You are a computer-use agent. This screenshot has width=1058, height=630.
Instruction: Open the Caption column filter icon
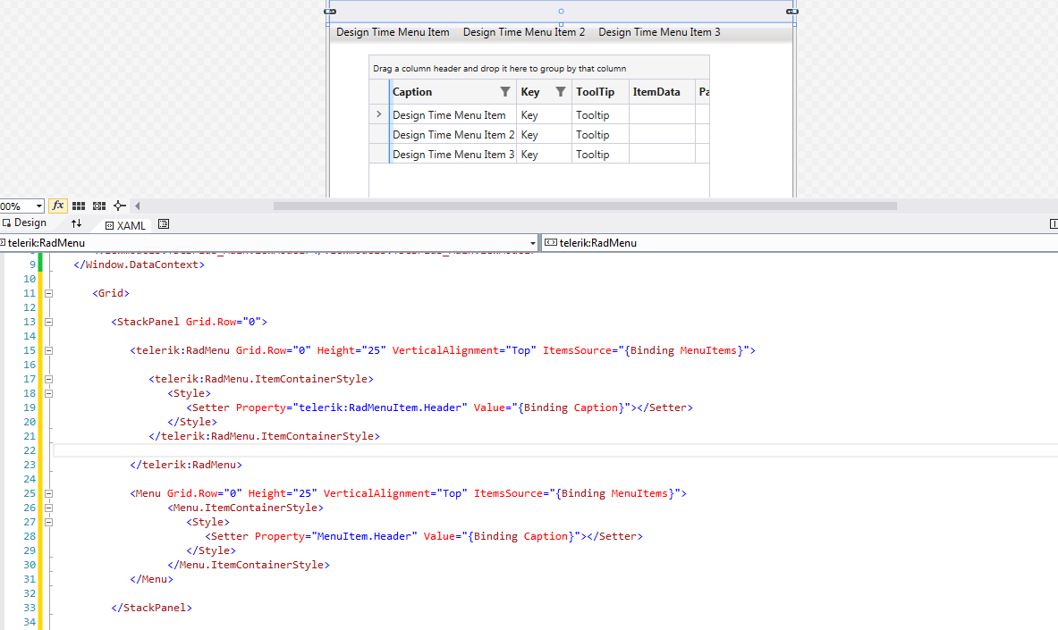click(504, 92)
